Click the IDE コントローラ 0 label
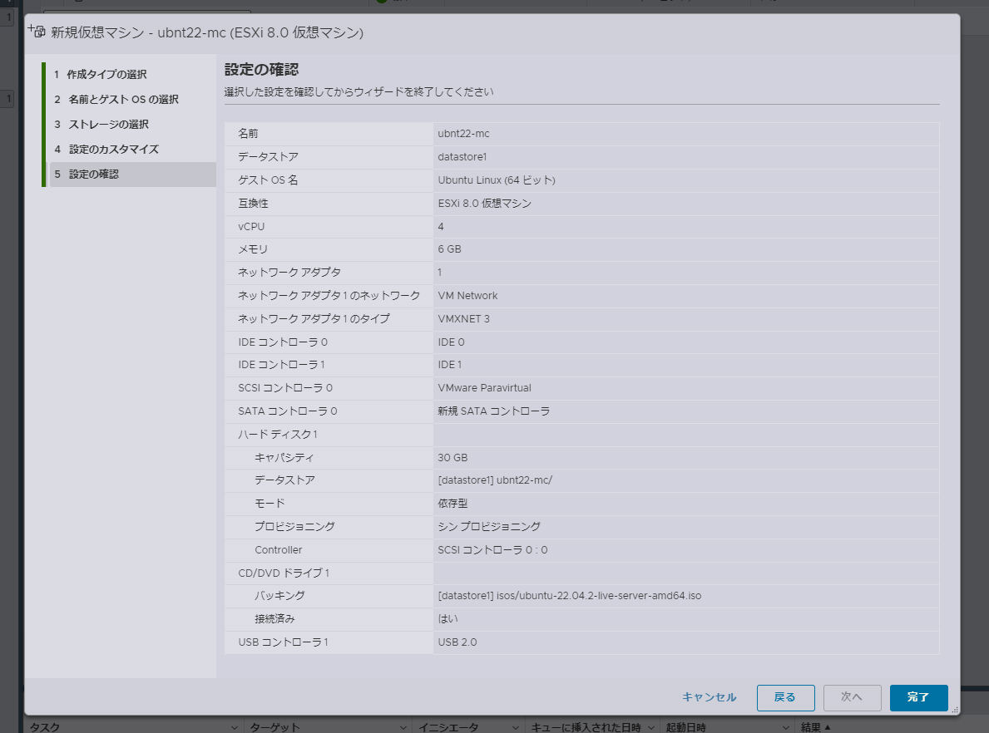 tap(283, 342)
